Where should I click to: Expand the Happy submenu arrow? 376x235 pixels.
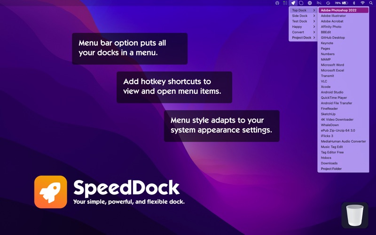314,27
